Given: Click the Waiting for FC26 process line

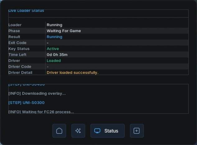Looking at the screenshot, I should (41, 112).
